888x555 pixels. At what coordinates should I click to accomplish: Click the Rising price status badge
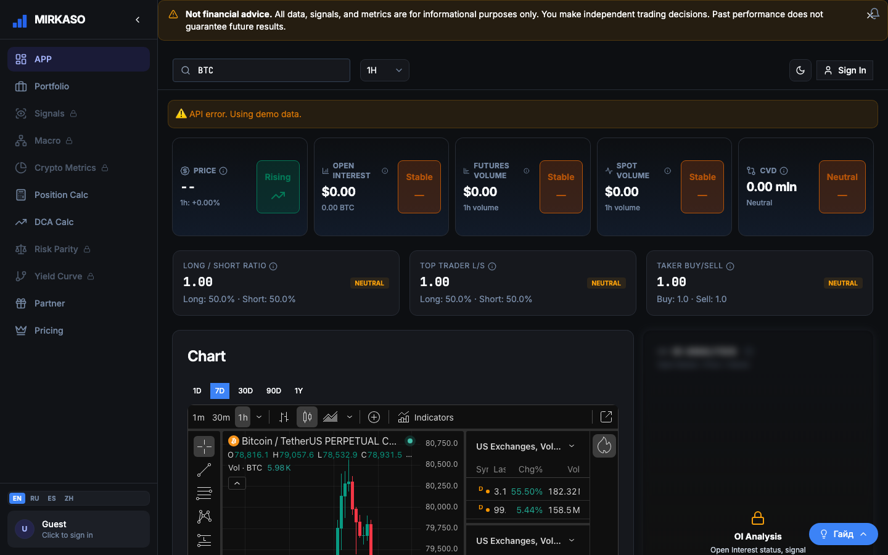[x=278, y=187]
